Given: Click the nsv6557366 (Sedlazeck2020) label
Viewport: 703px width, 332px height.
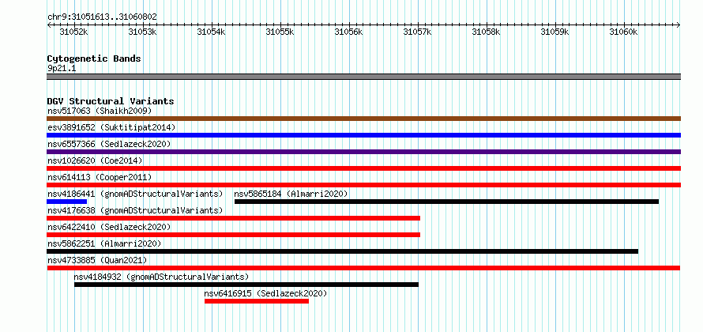Looking at the screenshot, I should click(109, 144).
